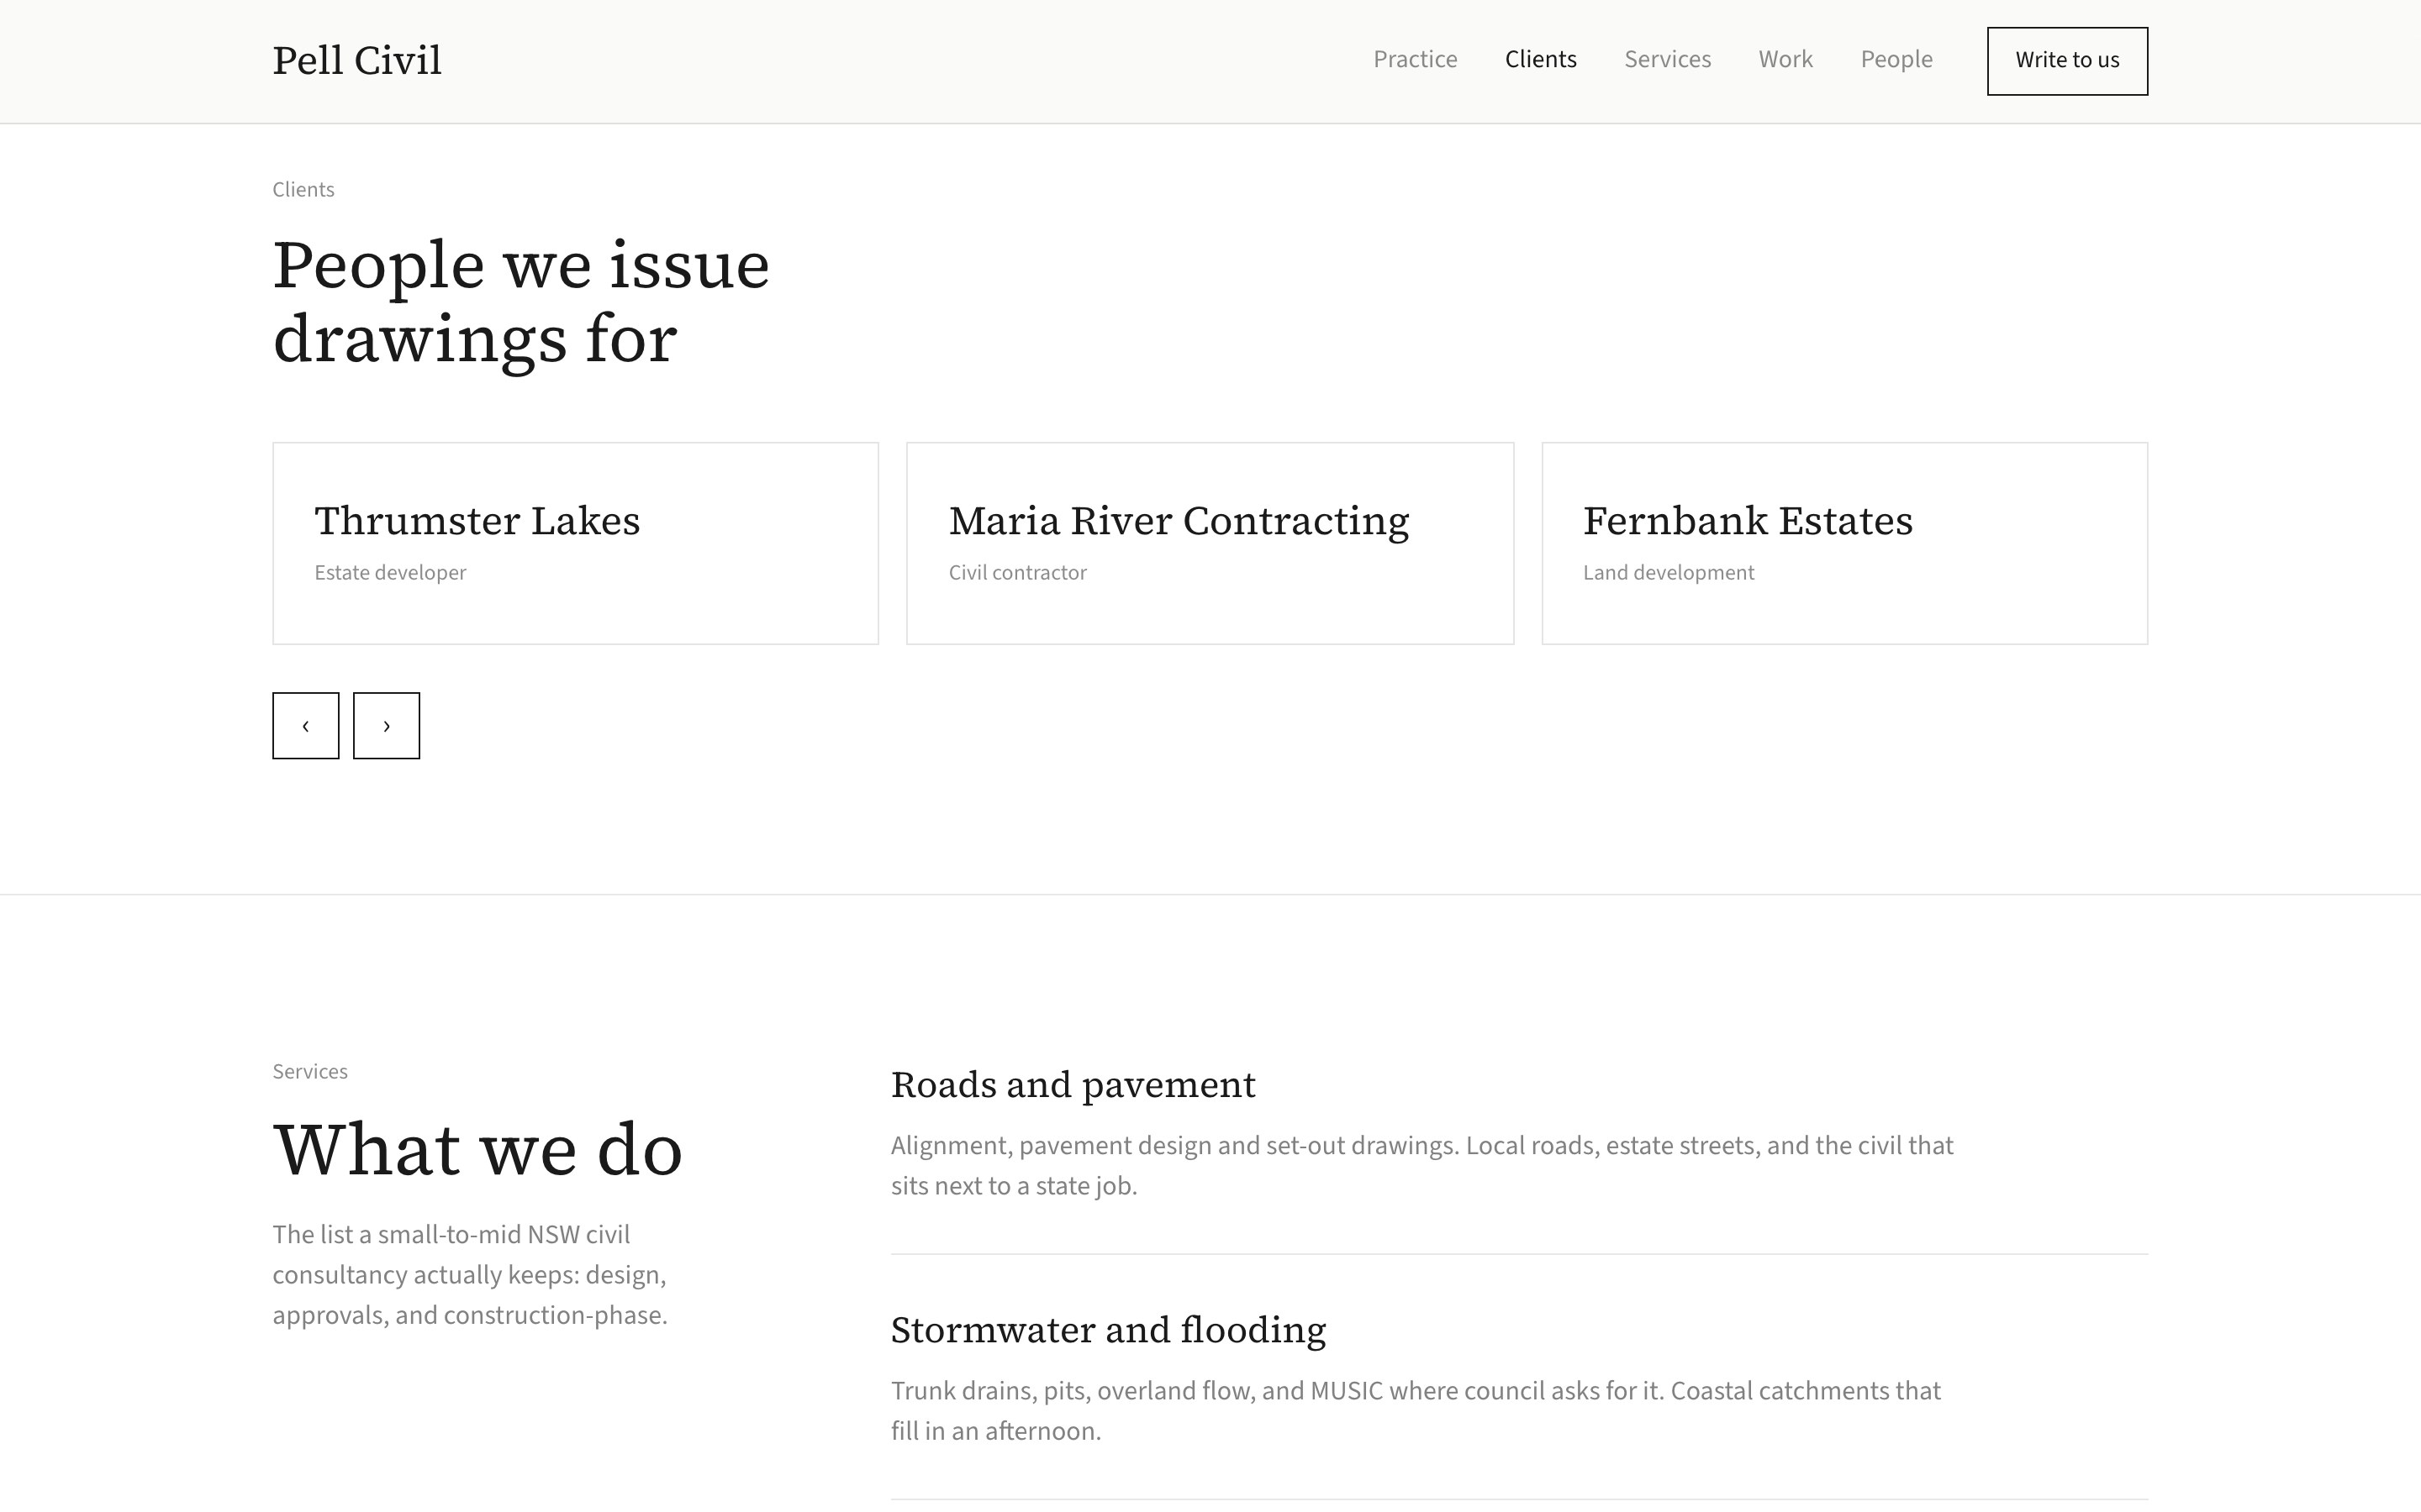Open the Fernbank Estates card
Screen dimensions: 2421x1512
pyautogui.click(x=1843, y=543)
